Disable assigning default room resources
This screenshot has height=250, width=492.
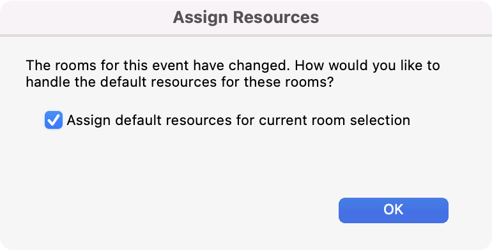[54, 120]
